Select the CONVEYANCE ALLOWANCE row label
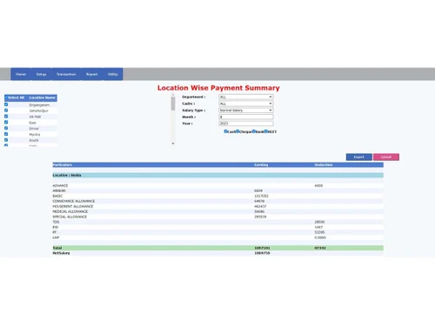 tap(74, 201)
